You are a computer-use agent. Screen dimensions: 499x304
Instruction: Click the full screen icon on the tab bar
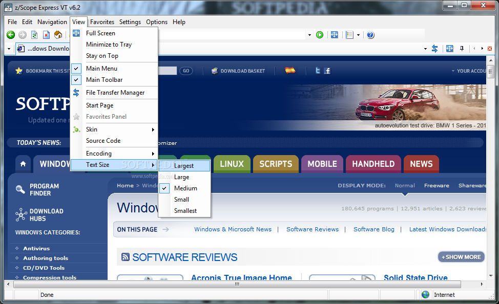tap(450, 49)
